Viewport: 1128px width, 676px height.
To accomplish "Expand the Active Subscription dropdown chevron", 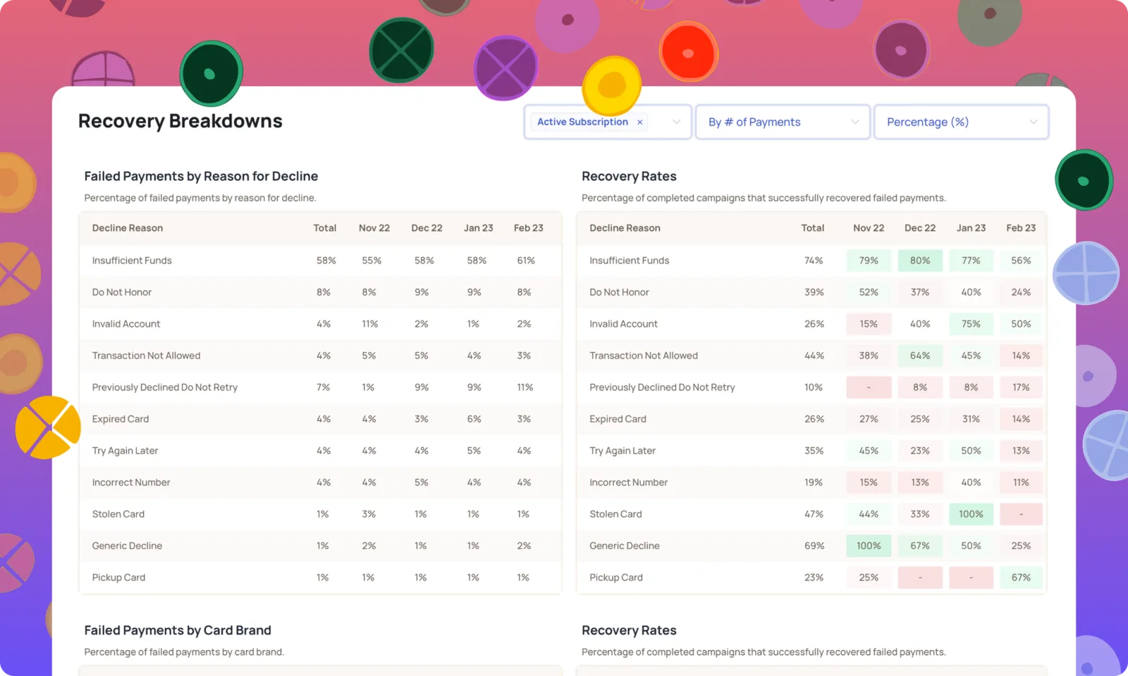I will coord(676,122).
